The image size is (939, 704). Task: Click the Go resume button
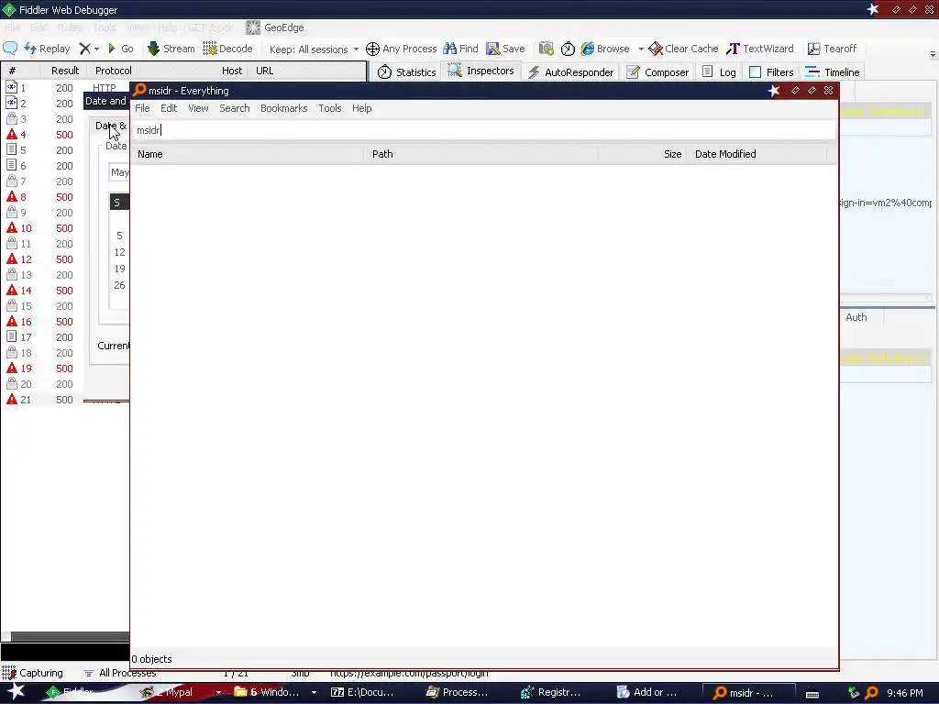coord(120,49)
